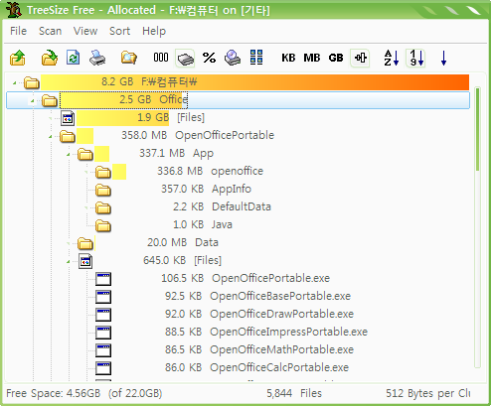Click the Select Directory folder icon in toolbar
The image size is (491, 406).
(18, 58)
